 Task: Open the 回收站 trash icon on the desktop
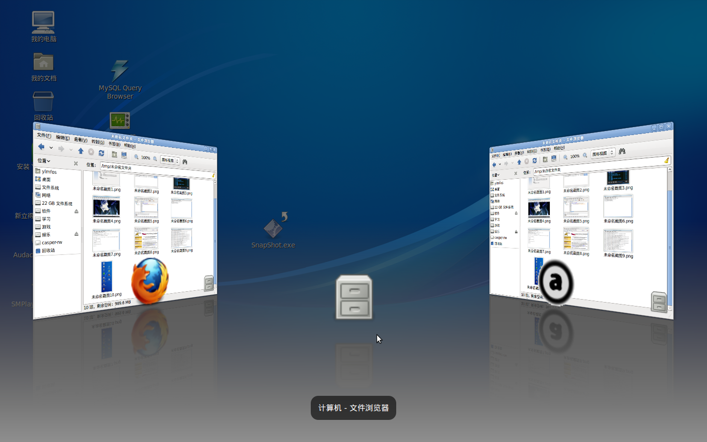pyautogui.click(x=43, y=106)
